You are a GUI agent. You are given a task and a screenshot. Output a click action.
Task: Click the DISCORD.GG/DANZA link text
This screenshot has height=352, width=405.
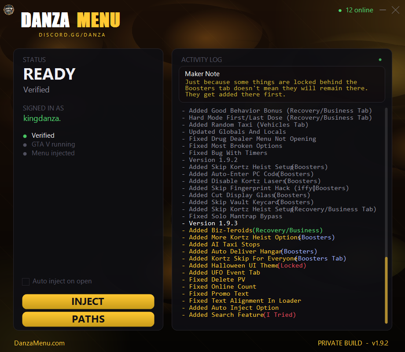point(72,35)
